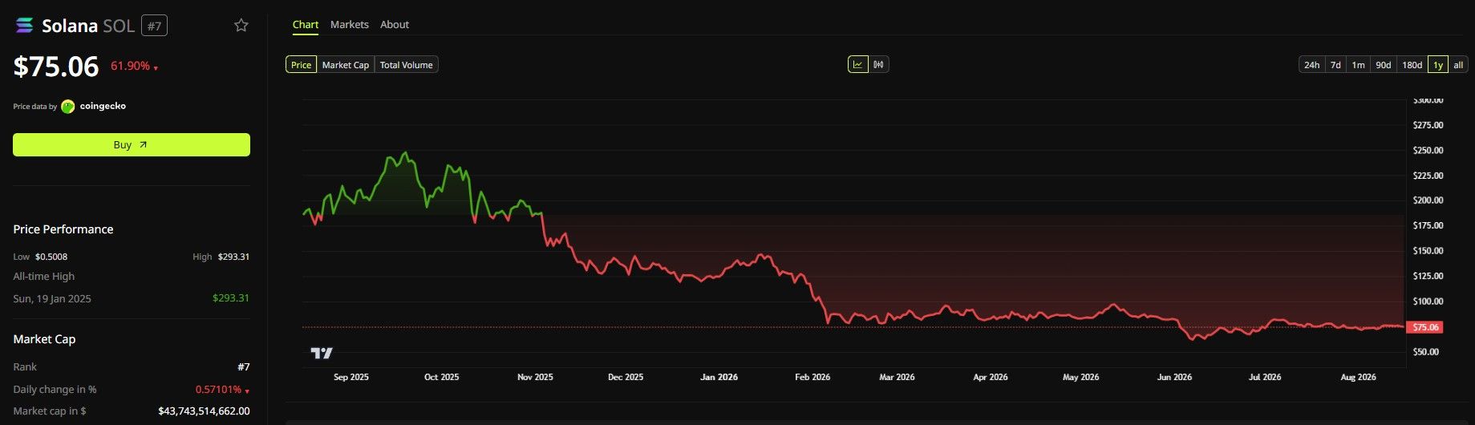Click the Rank value #7
1475x425 pixels.
pyautogui.click(x=244, y=366)
